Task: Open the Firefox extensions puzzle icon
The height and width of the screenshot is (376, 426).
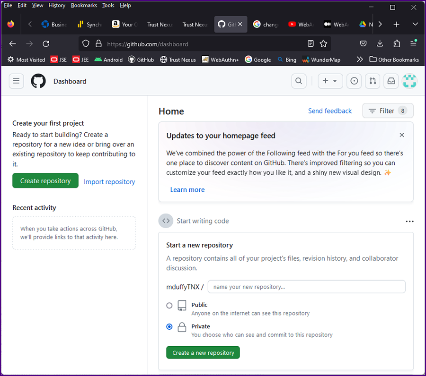Action: [397, 43]
